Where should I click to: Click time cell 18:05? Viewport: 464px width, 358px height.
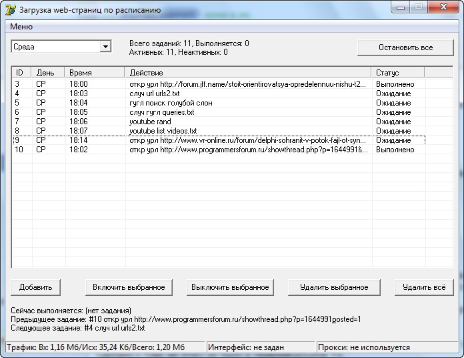point(79,112)
